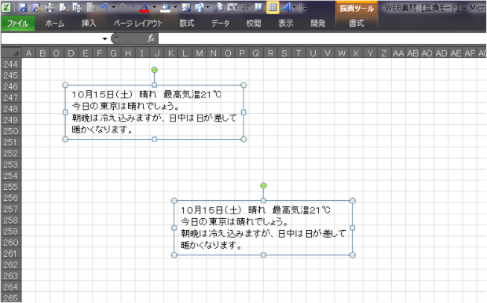The height and width of the screenshot is (303, 487).
Task: Click the Excel application icon in the title bar
Action: pyautogui.click(x=6, y=7)
